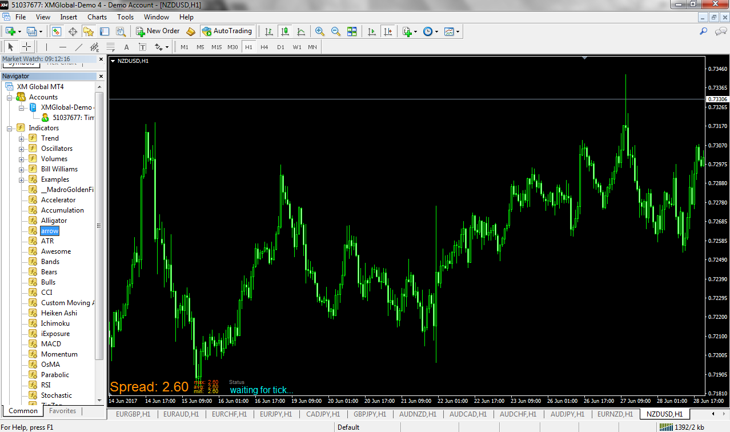Click the New Order button

(x=158, y=31)
